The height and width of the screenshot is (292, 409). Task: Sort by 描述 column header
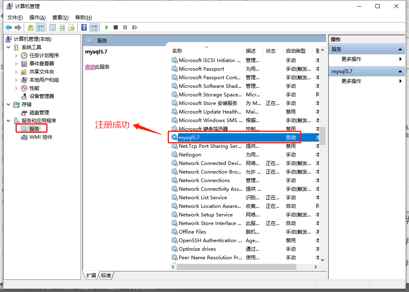[254, 51]
